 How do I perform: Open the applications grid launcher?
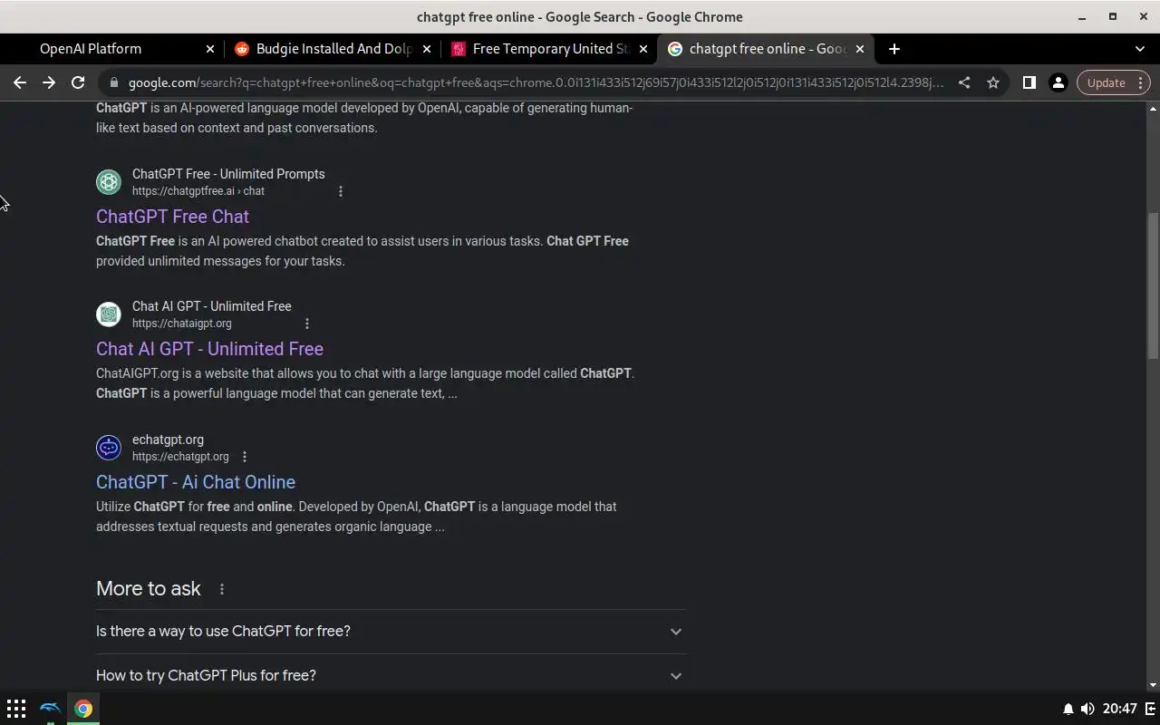pos(16,709)
